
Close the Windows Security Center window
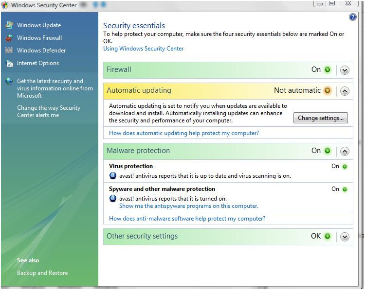348,3
